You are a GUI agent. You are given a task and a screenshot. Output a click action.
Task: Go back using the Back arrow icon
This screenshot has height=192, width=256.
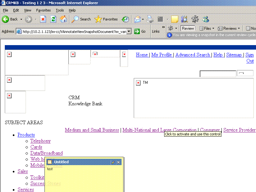tap(5, 19)
